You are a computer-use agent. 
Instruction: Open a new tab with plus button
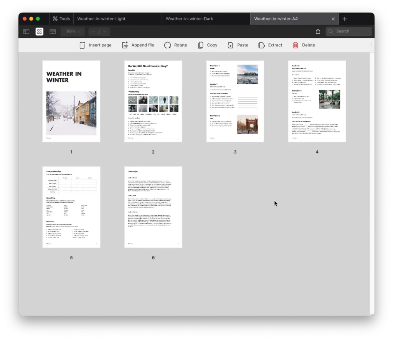point(345,19)
